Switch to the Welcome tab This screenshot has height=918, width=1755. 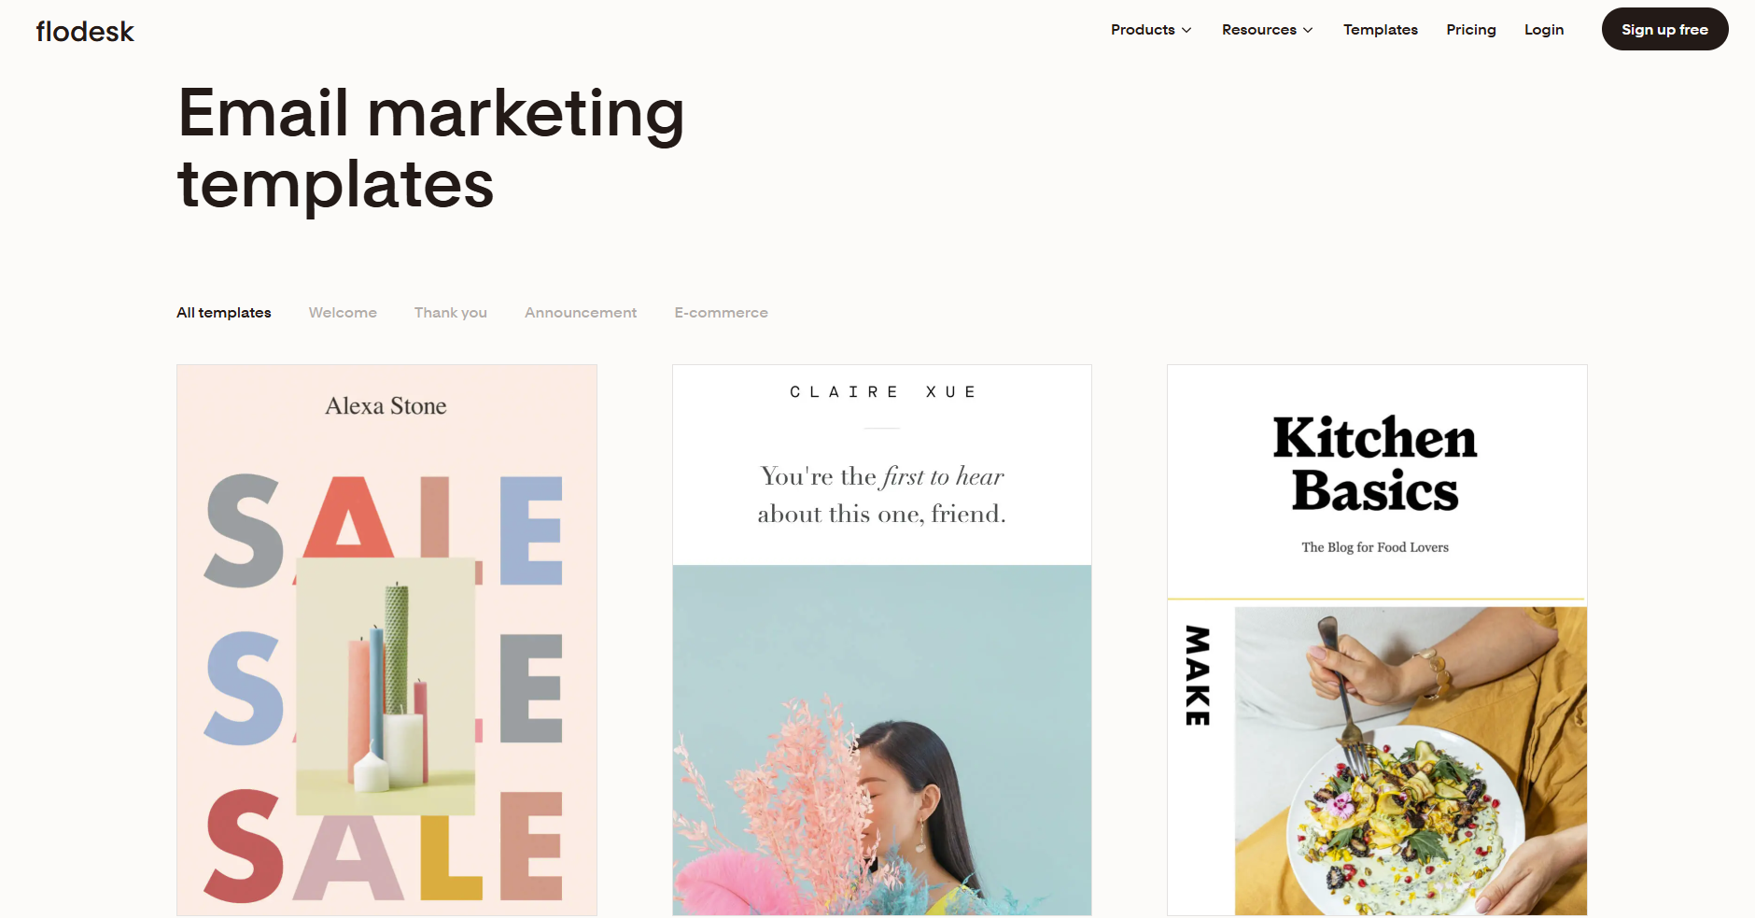343,313
